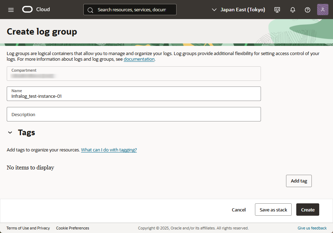Viewport: 333px width, 233px height.
Task: Open "What can I do with tagging?" link
Action: pos(109,150)
